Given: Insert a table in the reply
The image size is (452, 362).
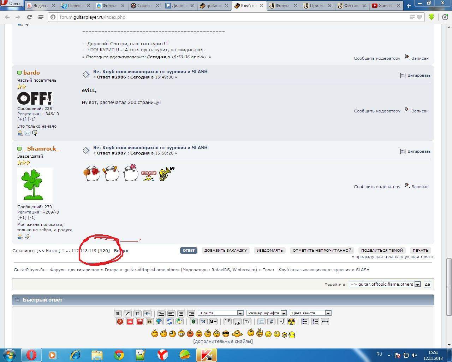Looking at the screenshot, I should 261,322.
